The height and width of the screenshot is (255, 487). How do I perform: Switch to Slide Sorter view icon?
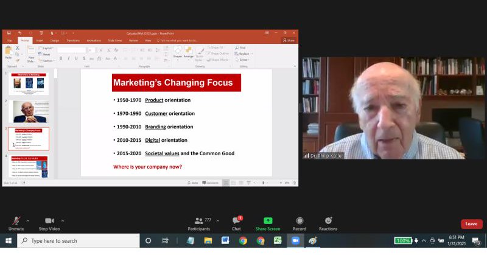[233, 183]
